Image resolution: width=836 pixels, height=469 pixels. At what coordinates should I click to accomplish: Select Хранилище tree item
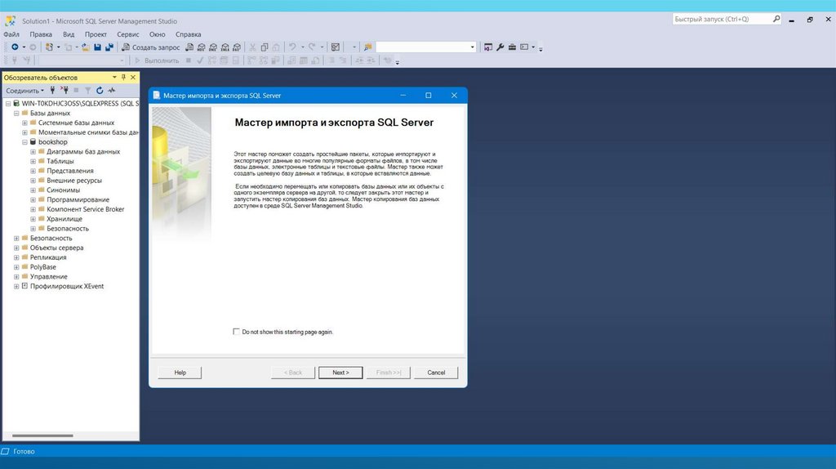click(x=64, y=219)
